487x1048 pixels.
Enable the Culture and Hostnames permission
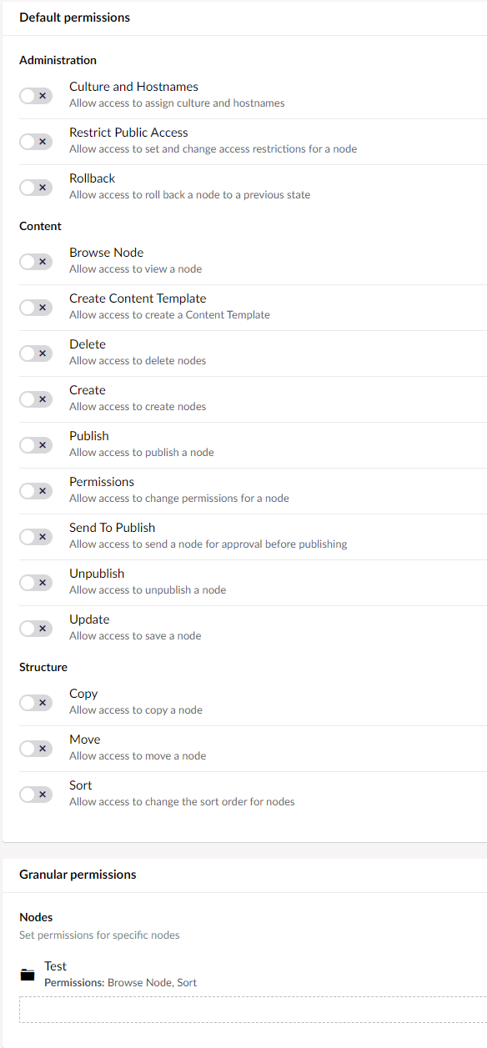coord(36,95)
